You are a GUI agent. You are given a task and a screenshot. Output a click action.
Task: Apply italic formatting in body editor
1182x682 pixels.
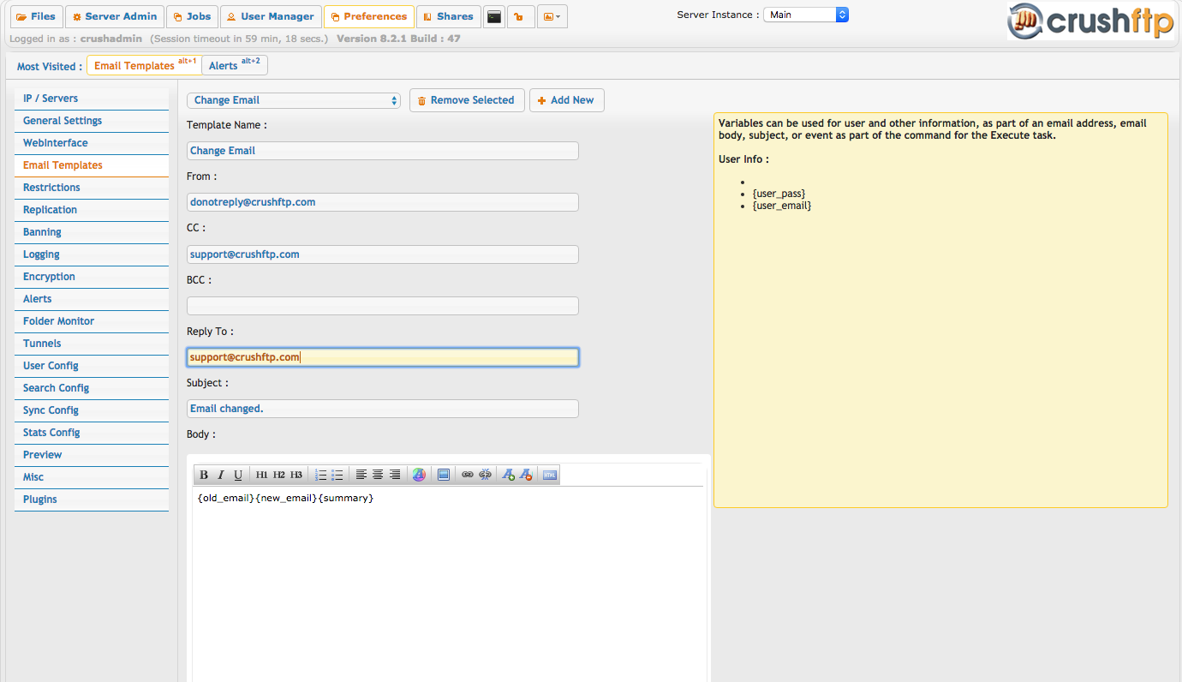tap(220, 475)
